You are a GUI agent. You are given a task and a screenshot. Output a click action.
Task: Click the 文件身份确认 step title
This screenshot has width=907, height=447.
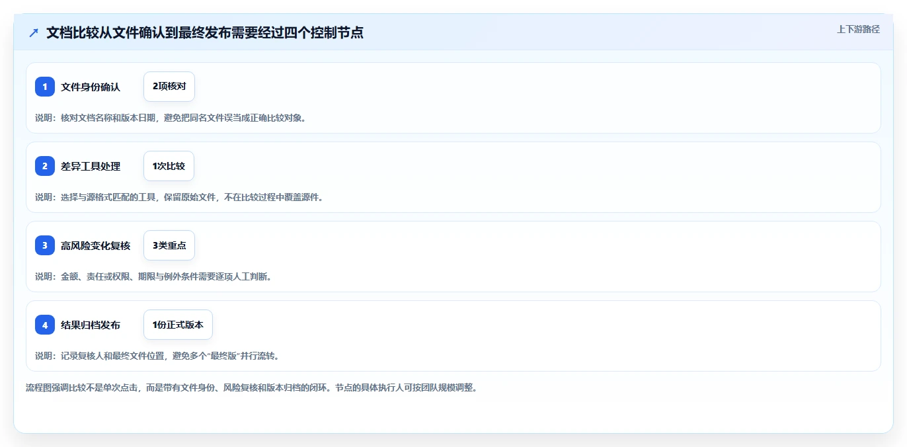point(91,87)
